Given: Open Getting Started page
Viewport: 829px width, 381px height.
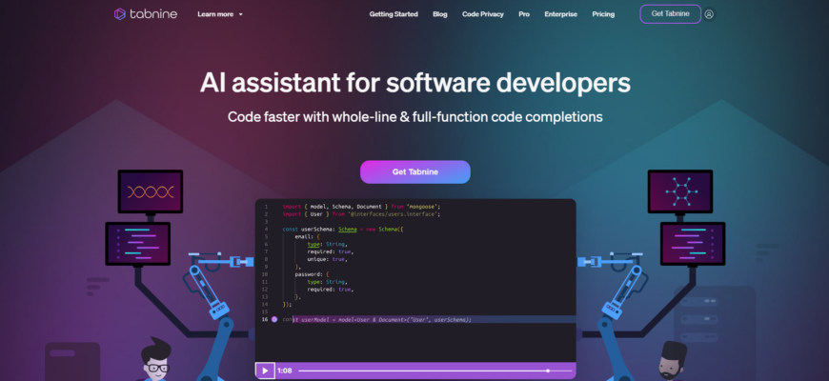Looking at the screenshot, I should point(394,14).
